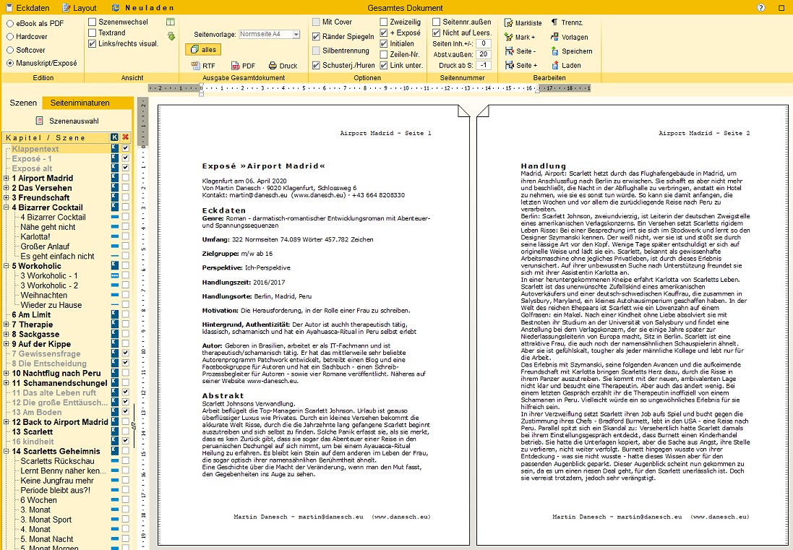
Task: Click the Eckdaten document icon
Action: 9,7
